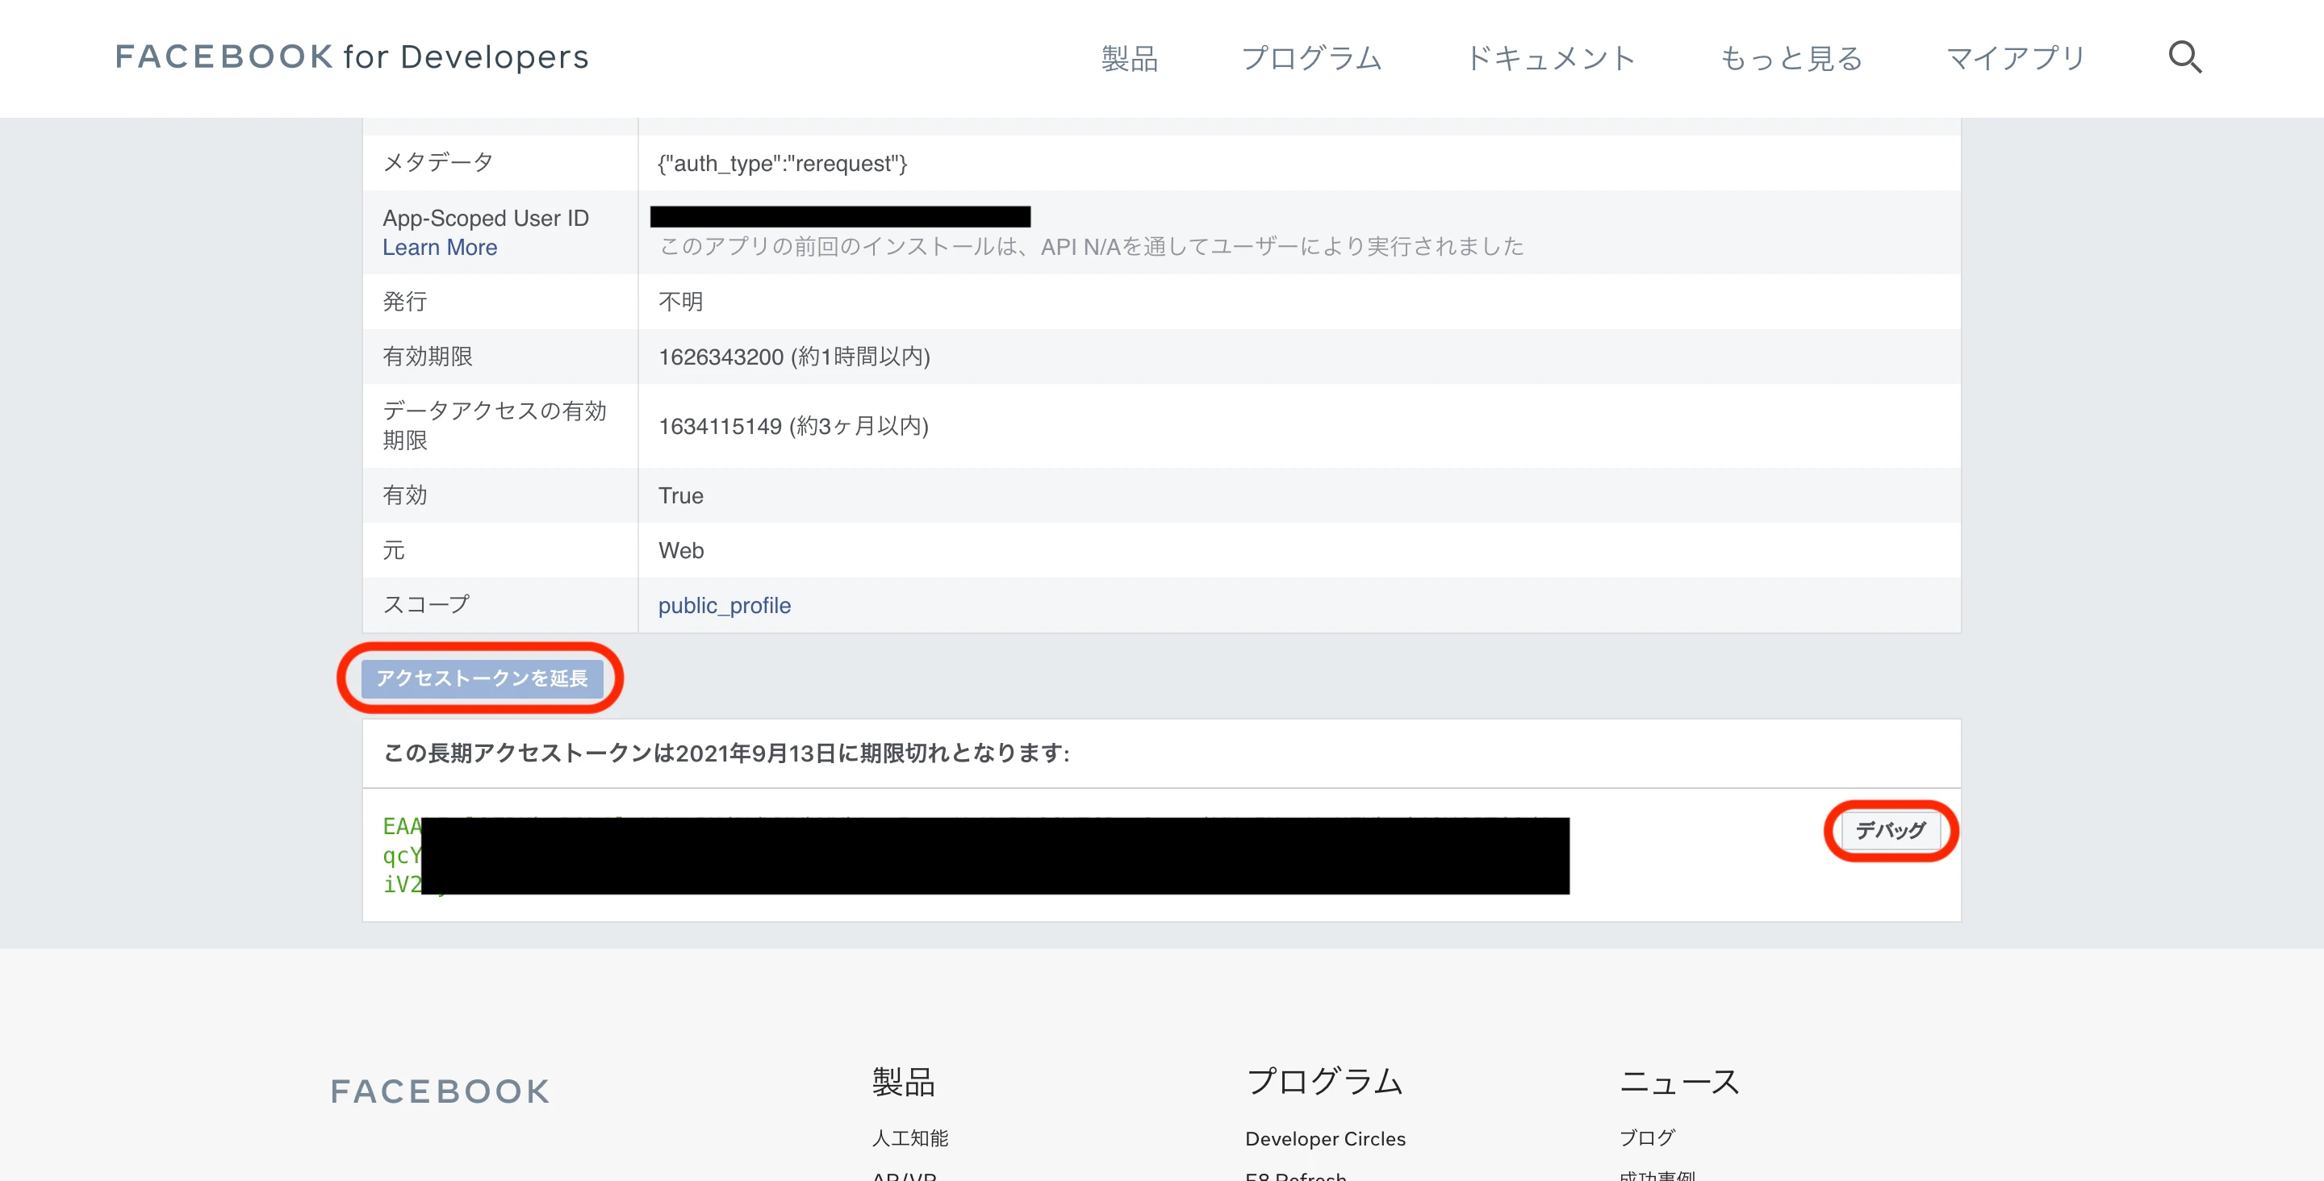Image resolution: width=2324 pixels, height=1181 pixels.
Task: Open the public_profile scope link
Action: (x=725, y=605)
